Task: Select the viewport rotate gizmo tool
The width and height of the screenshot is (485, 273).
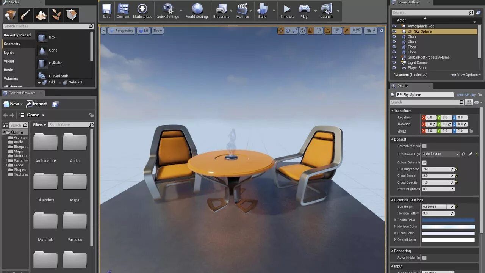Action: click(x=288, y=31)
